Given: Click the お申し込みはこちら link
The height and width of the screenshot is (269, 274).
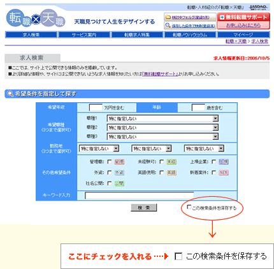Looking at the screenshot, I should coord(243,26).
